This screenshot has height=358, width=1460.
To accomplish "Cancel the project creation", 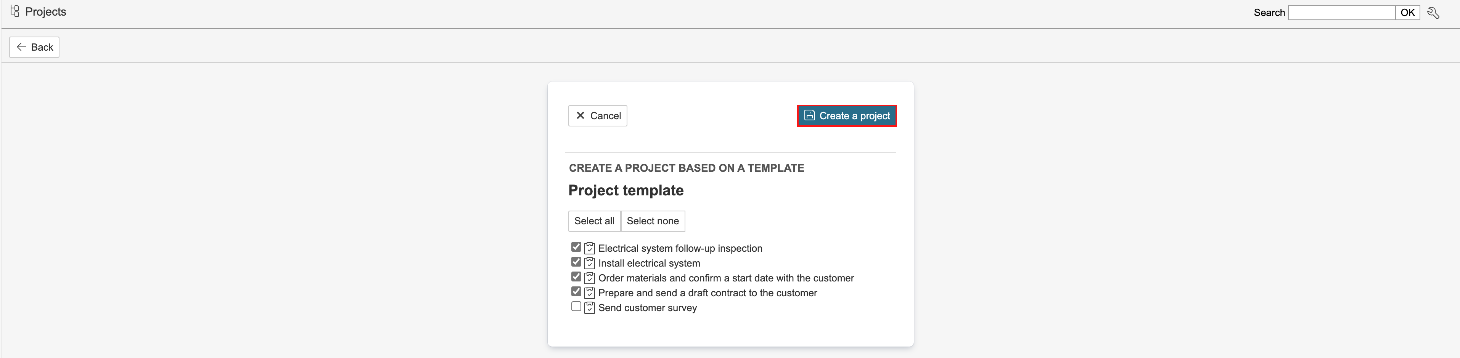I will tap(597, 116).
